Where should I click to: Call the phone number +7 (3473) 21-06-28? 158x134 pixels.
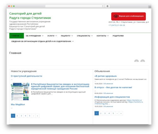tap(117, 25)
